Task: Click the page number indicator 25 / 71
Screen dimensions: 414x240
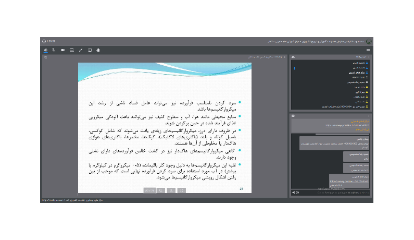Action: pyautogui.click(x=149, y=190)
